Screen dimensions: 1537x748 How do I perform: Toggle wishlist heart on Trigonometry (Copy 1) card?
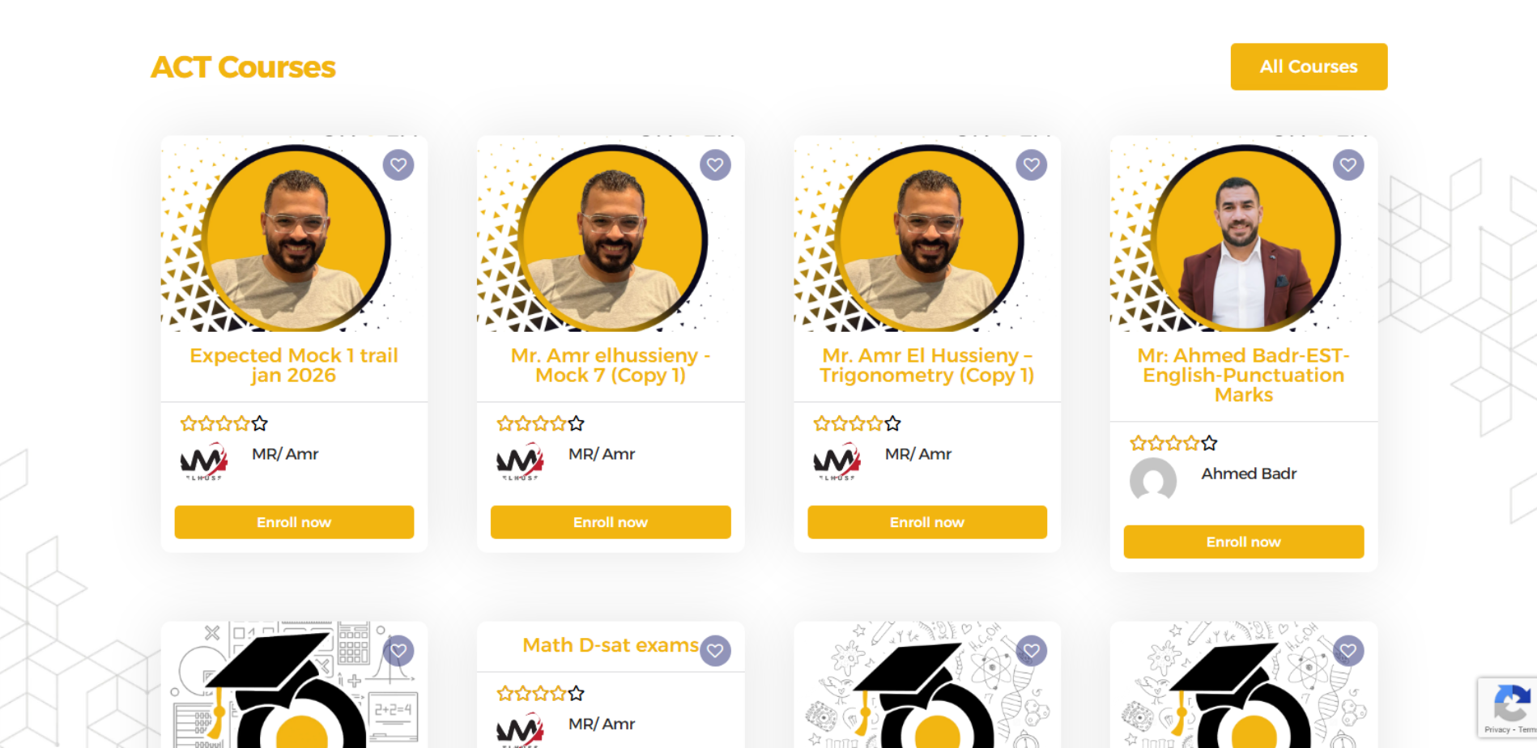(1032, 165)
